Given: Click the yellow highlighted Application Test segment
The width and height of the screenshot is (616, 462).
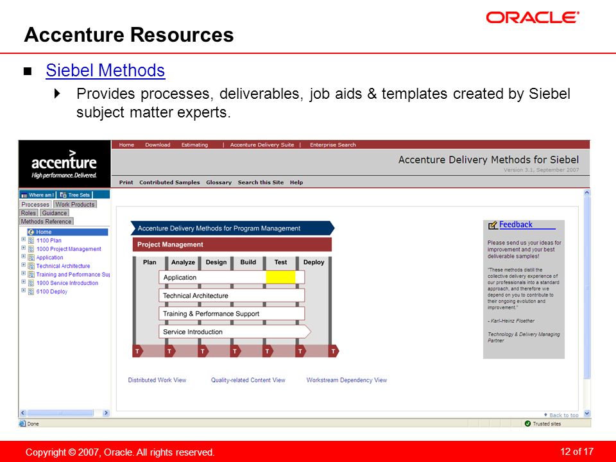Looking at the screenshot, I should (x=280, y=277).
